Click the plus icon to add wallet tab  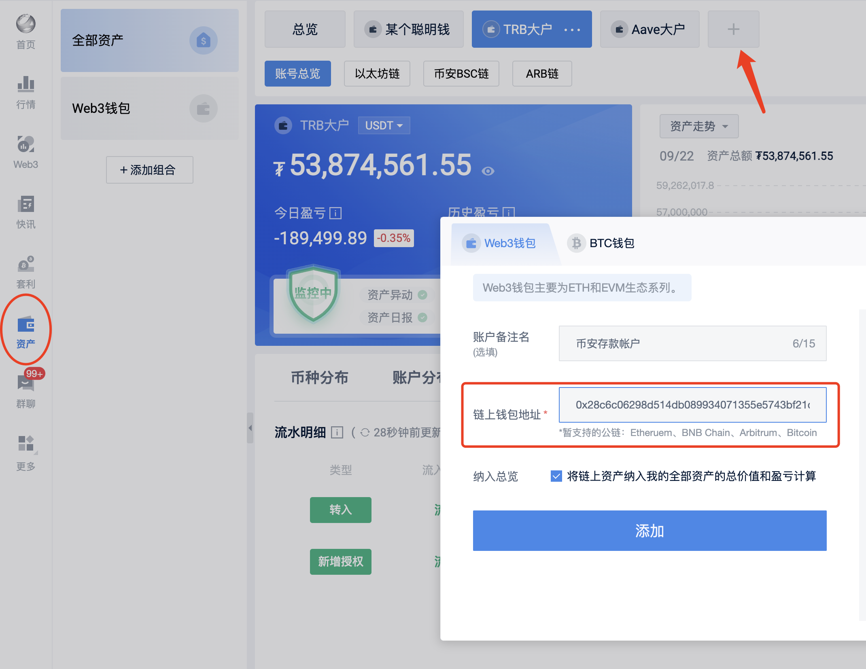click(733, 29)
